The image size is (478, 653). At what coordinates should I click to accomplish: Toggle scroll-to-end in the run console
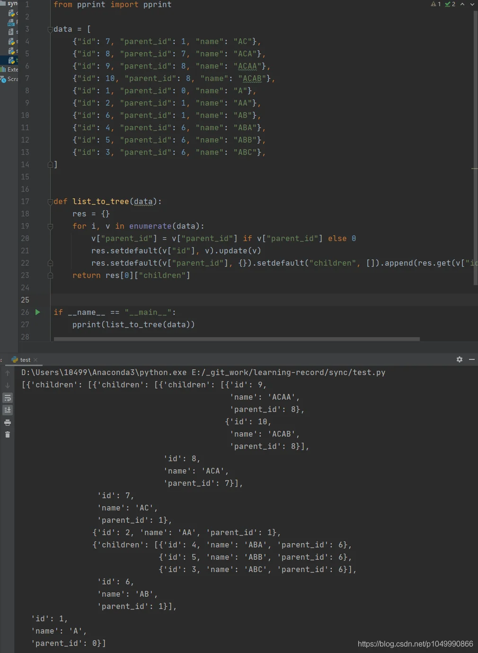[x=8, y=410]
